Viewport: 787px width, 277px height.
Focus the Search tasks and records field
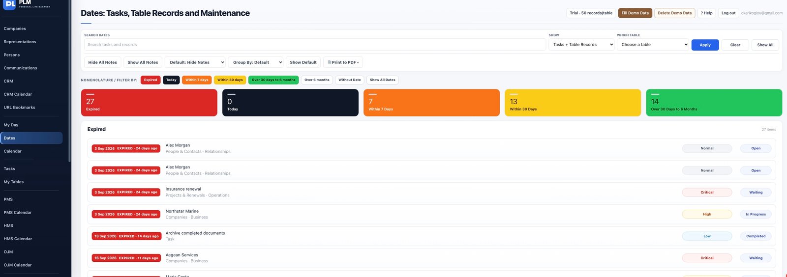tap(315, 45)
